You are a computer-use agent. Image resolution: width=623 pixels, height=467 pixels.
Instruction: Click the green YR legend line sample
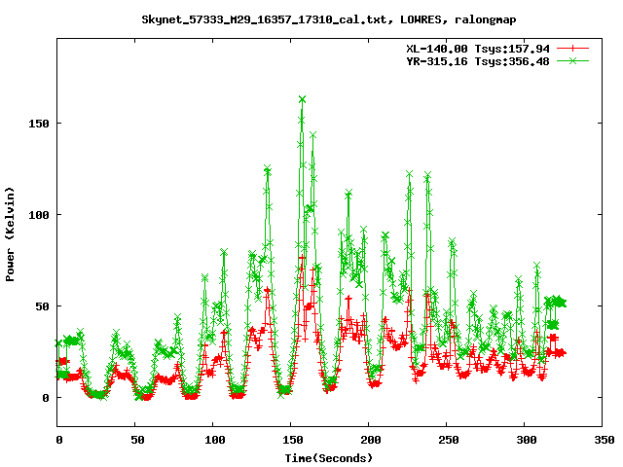pos(574,60)
